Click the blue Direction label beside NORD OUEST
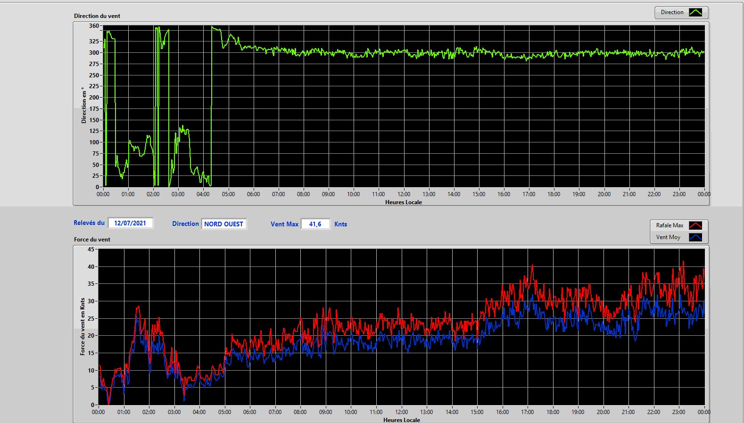744x423 pixels. [185, 224]
